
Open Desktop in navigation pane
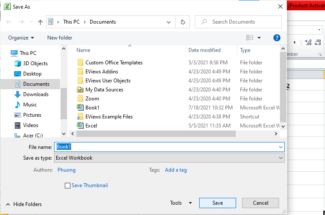32,74
